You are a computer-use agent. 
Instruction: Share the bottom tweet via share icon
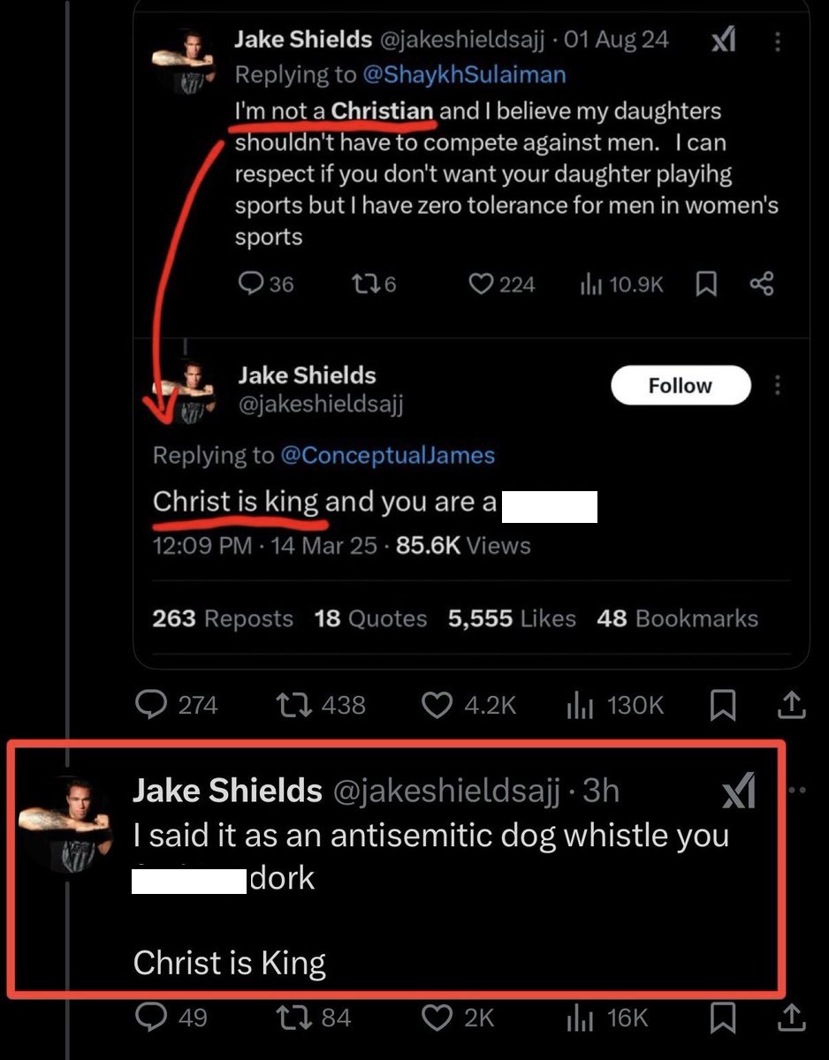[791, 1018]
